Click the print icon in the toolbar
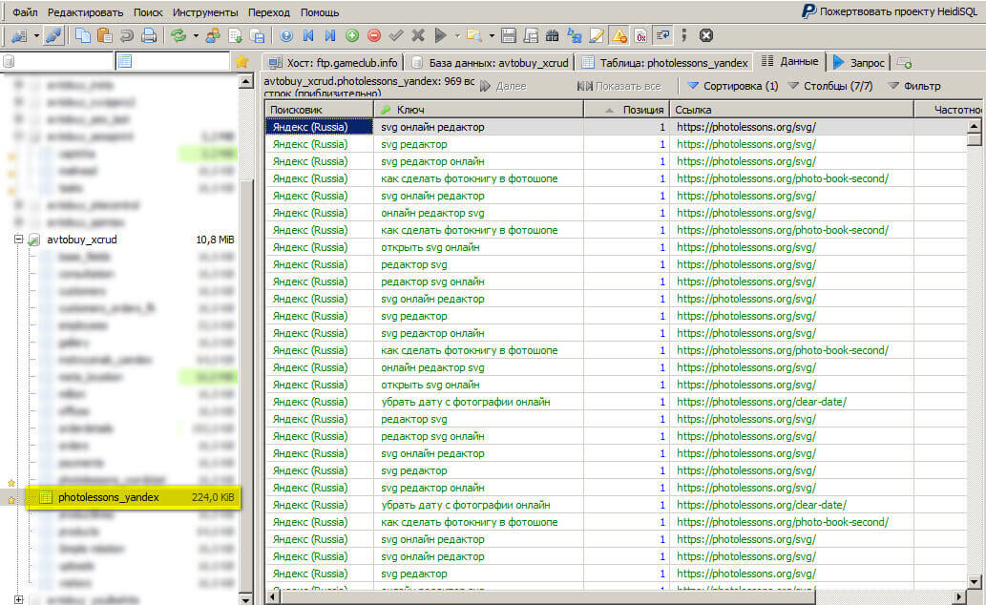This screenshot has width=986, height=605. coord(148,36)
